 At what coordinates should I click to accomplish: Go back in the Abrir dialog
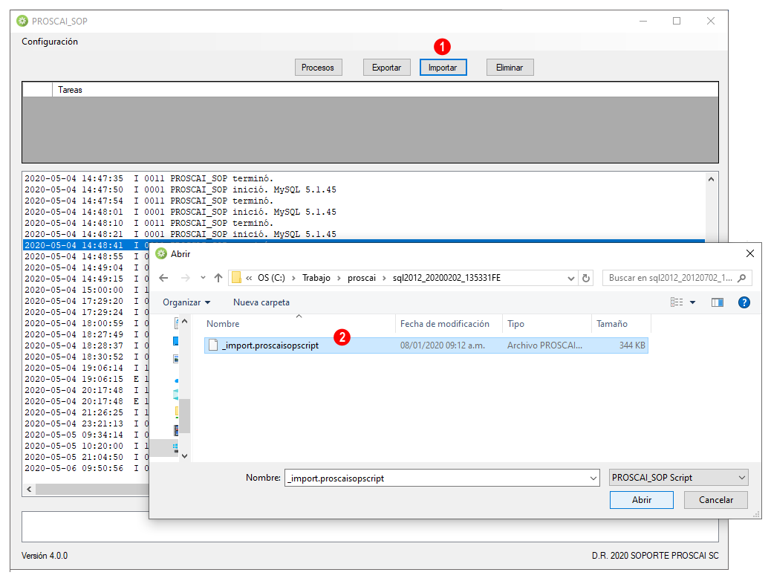tap(163, 278)
